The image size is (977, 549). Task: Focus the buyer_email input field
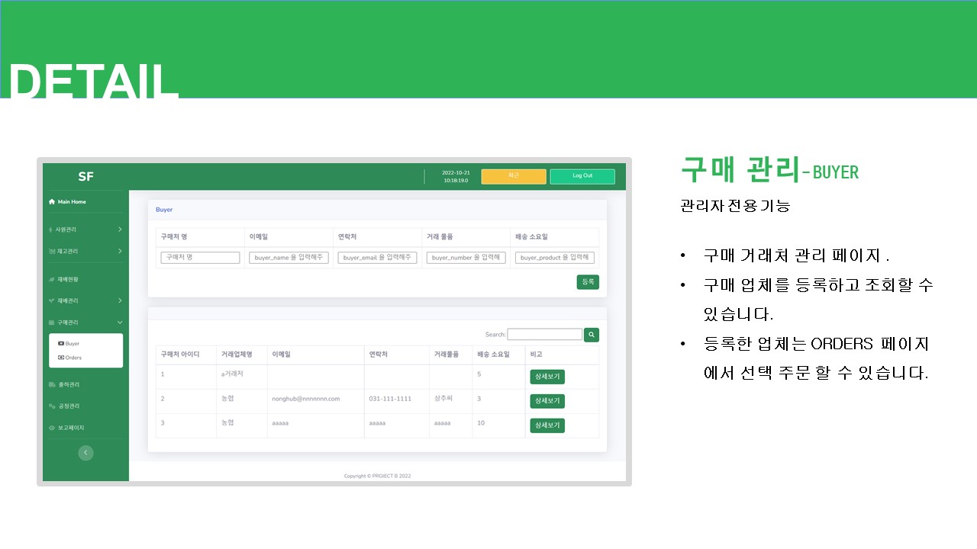[x=378, y=258]
